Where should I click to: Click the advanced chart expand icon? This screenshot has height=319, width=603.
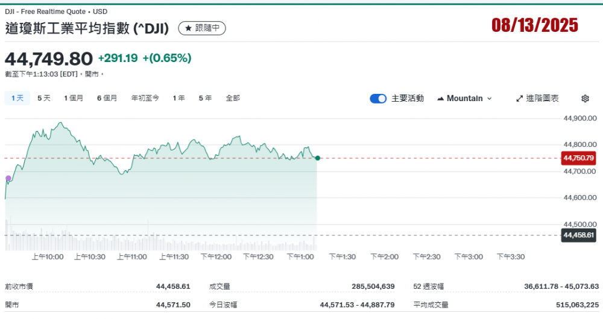coord(520,99)
